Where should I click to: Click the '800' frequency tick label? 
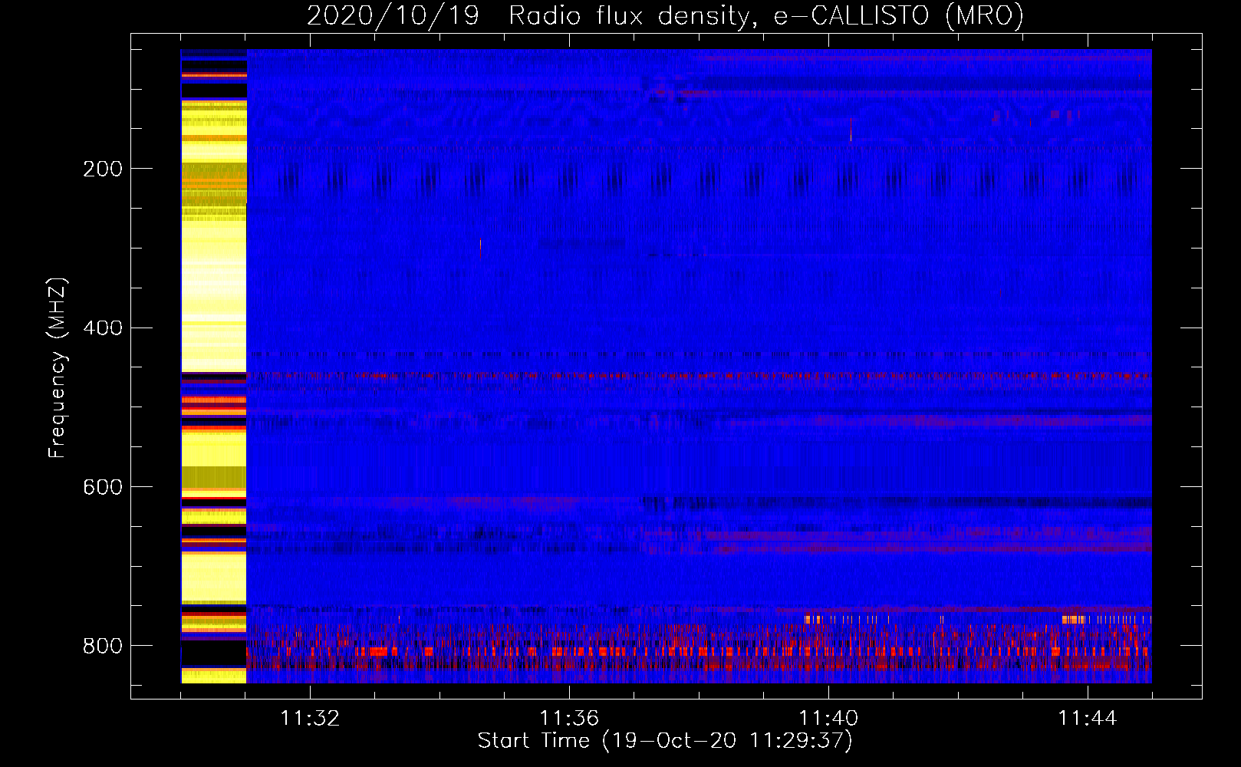coord(103,646)
